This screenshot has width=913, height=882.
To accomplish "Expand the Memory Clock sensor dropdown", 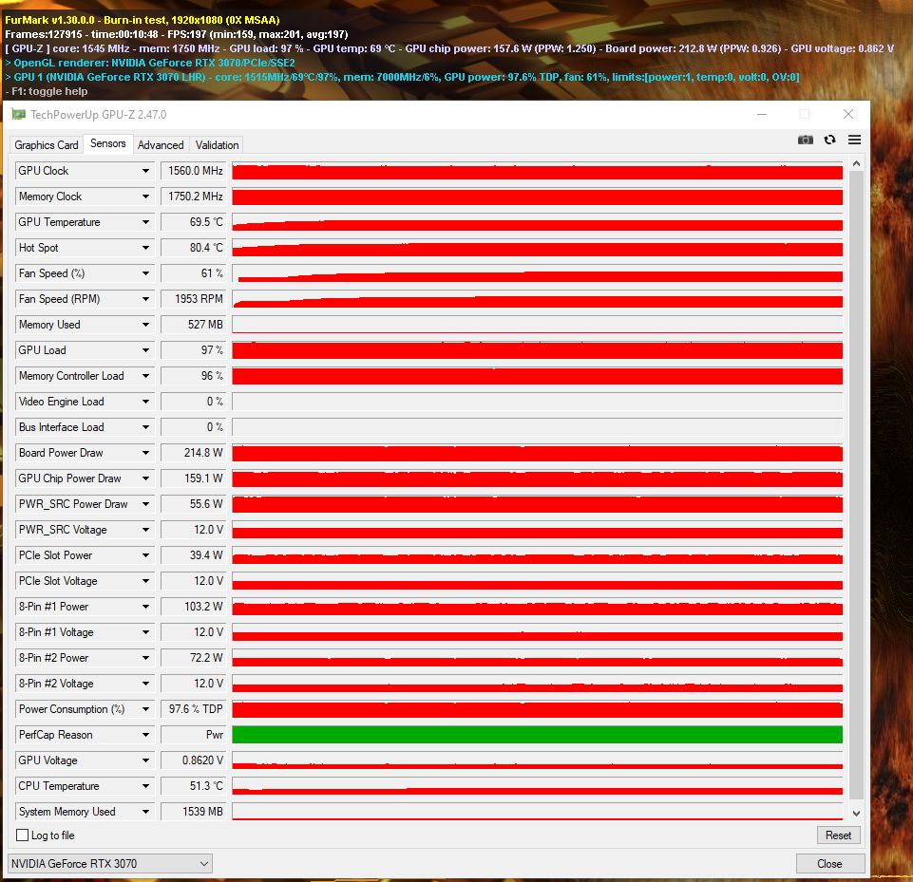I will (x=145, y=197).
